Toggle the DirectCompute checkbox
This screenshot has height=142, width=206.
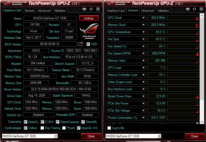[x=57, y=122]
